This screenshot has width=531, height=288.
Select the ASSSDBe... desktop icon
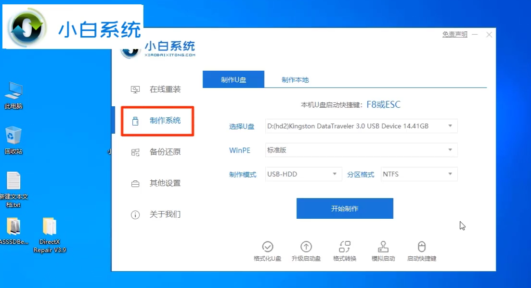(x=14, y=231)
